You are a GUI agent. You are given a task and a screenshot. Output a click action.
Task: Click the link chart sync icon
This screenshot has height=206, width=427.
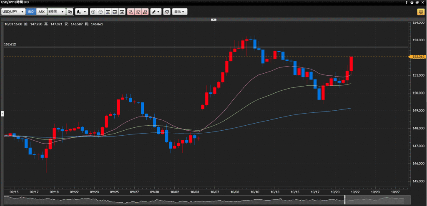tap(70, 12)
